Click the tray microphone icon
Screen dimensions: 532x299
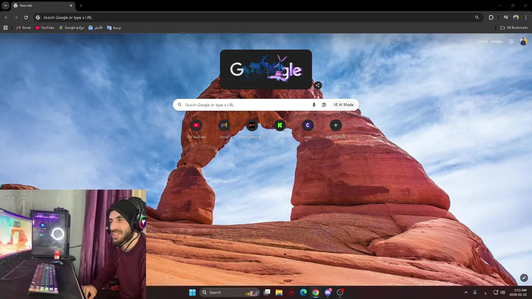pos(475,292)
